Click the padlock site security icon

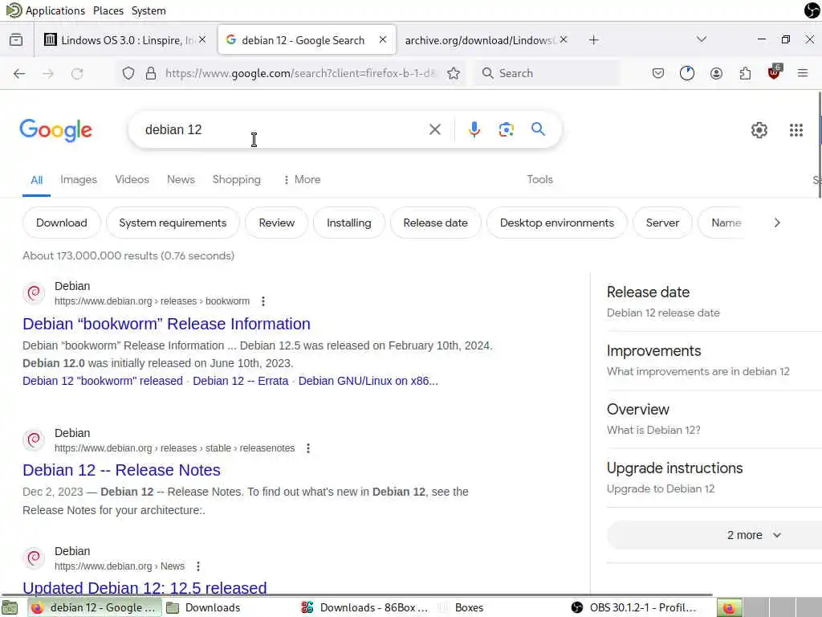tap(150, 73)
